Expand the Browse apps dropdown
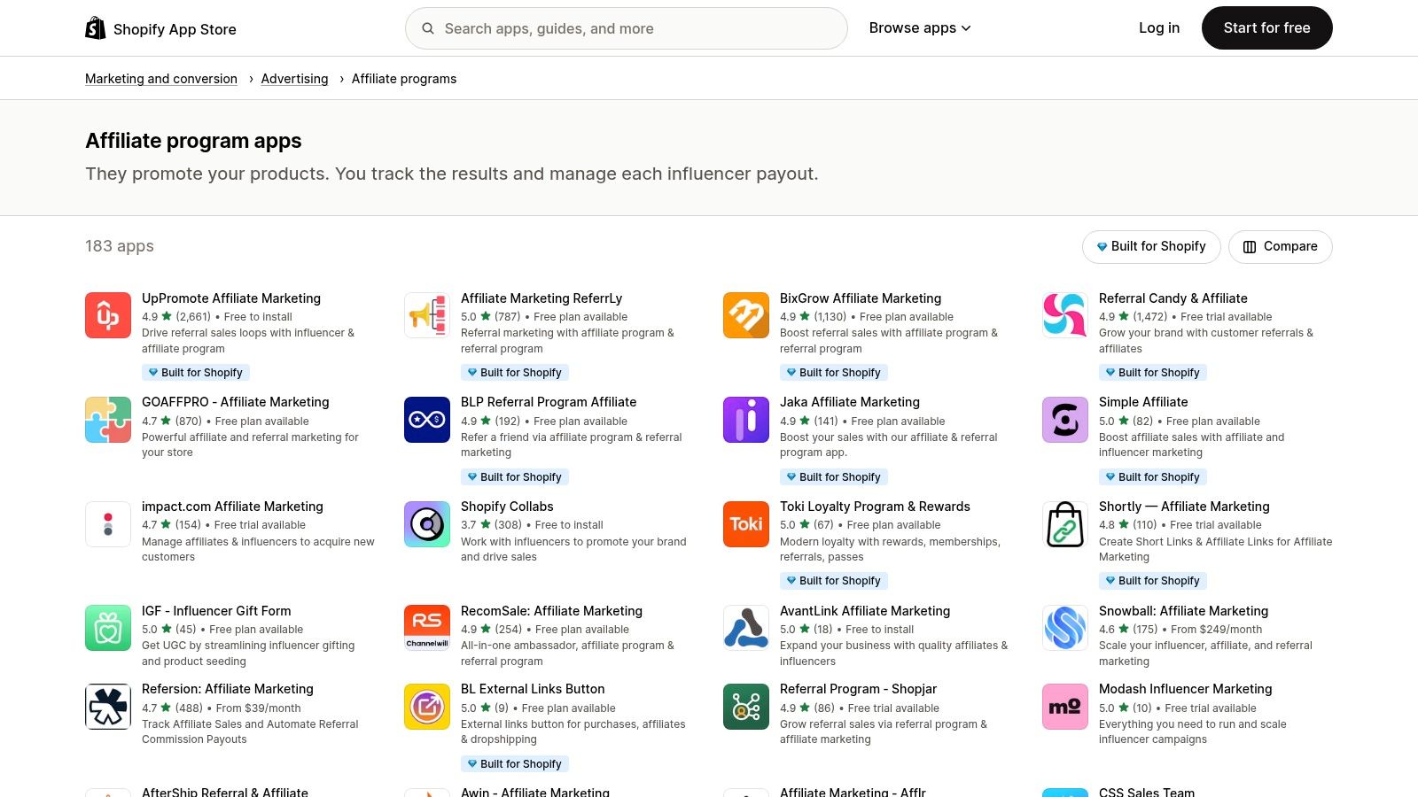1418x797 pixels. 920,28
